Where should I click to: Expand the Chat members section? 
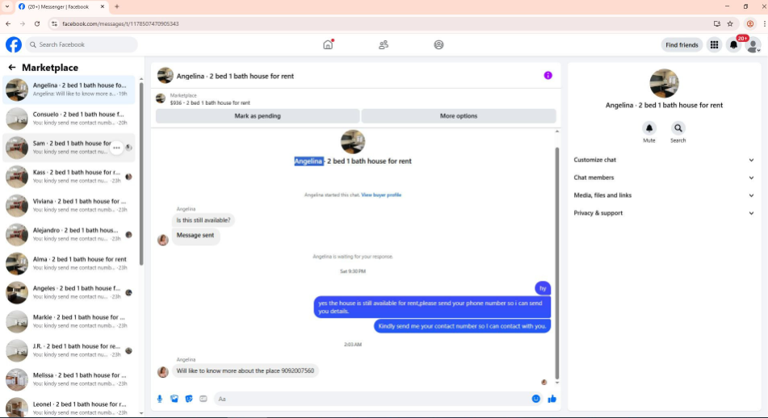tap(664, 178)
